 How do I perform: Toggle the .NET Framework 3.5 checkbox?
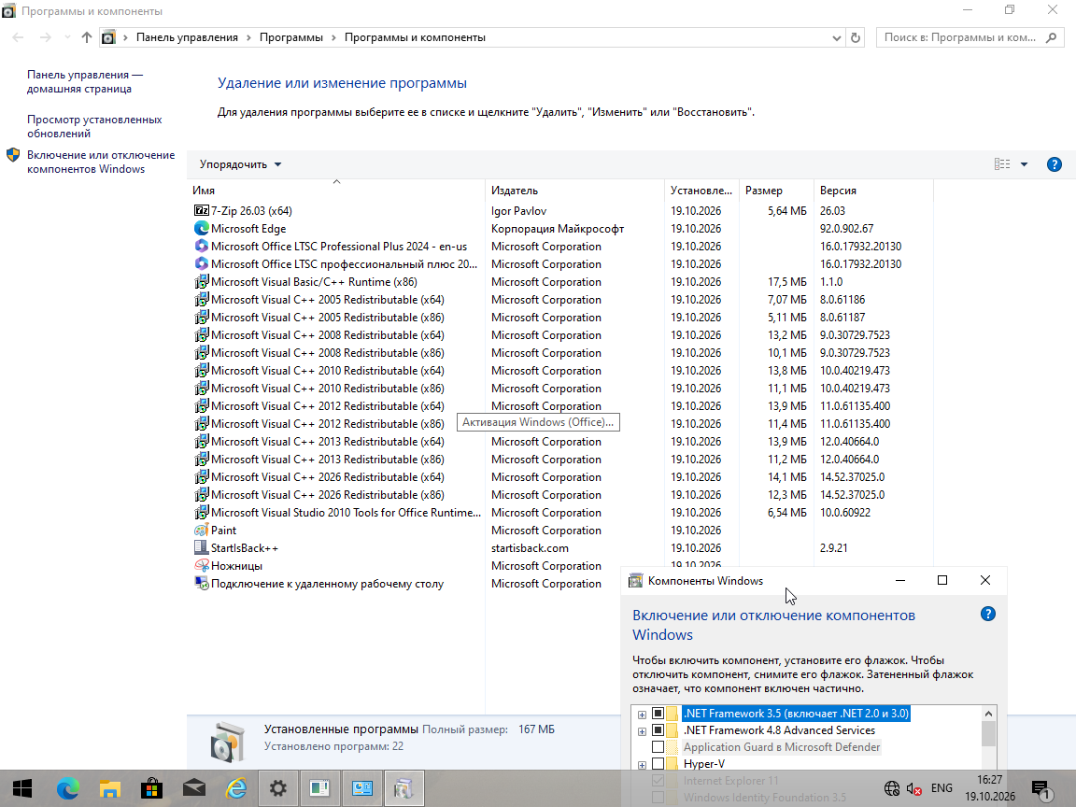(658, 713)
